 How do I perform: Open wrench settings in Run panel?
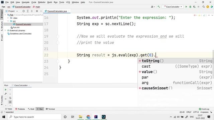[x=6, y=94]
